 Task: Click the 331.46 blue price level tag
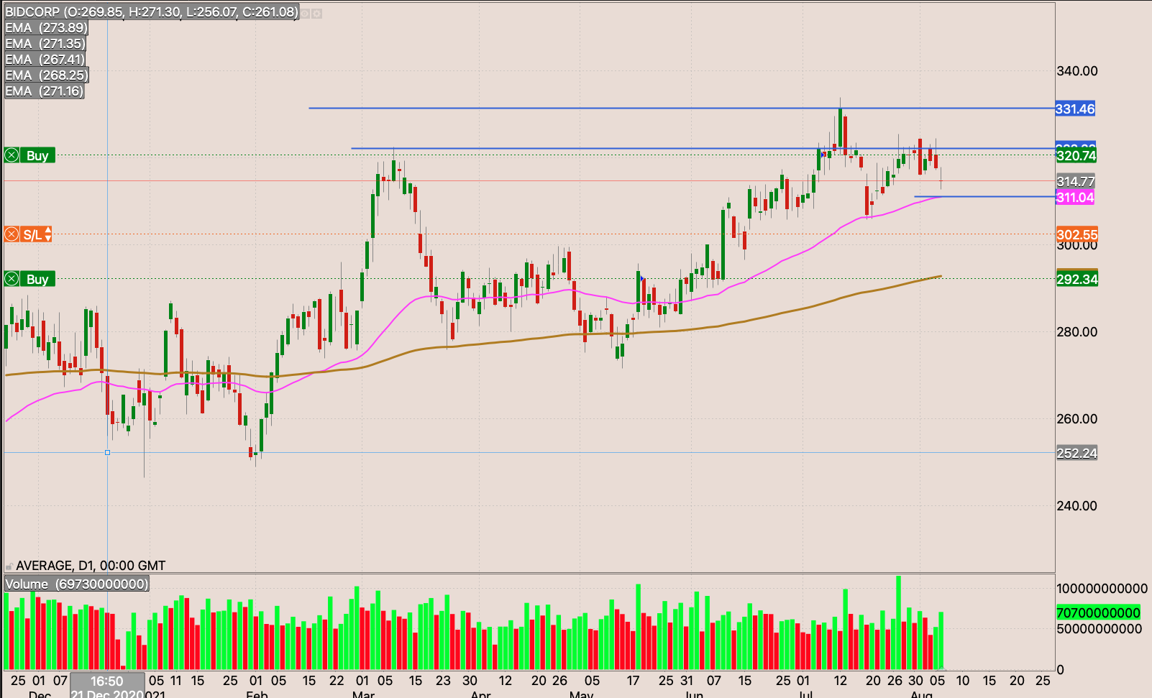pos(1075,109)
